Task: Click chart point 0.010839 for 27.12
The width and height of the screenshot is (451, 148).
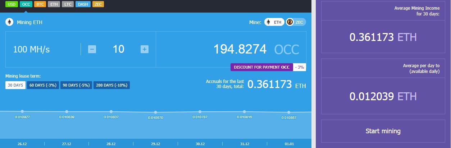Action: click(67, 112)
